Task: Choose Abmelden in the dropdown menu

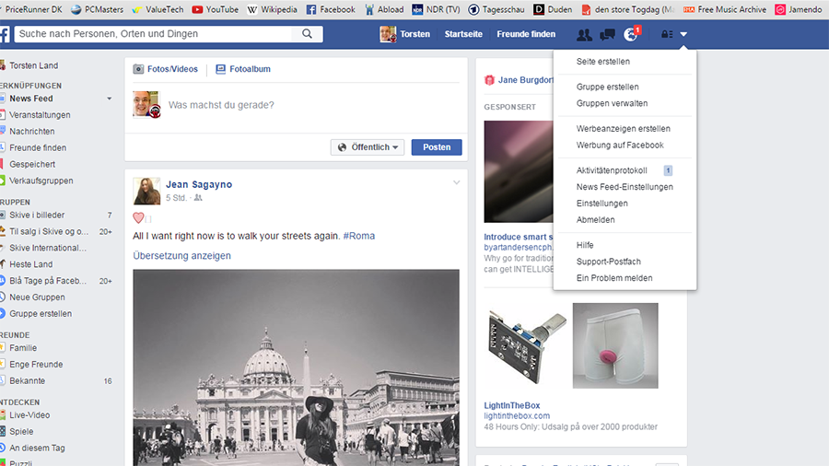Action: tap(595, 220)
